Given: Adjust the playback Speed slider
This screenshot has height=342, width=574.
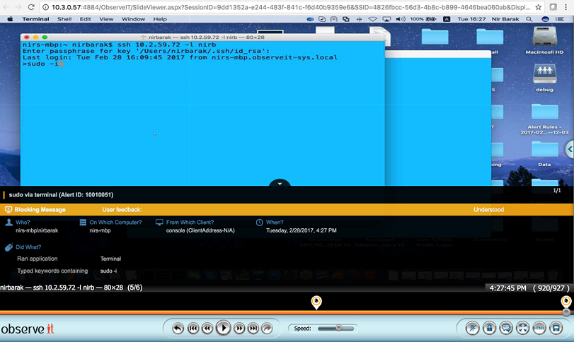Looking at the screenshot, I should (x=339, y=328).
